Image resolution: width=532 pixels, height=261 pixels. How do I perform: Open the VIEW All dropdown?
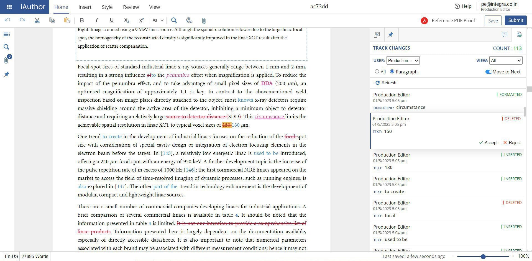click(506, 60)
